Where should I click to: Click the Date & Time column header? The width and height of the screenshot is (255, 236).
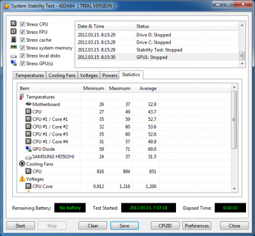click(x=105, y=26)
